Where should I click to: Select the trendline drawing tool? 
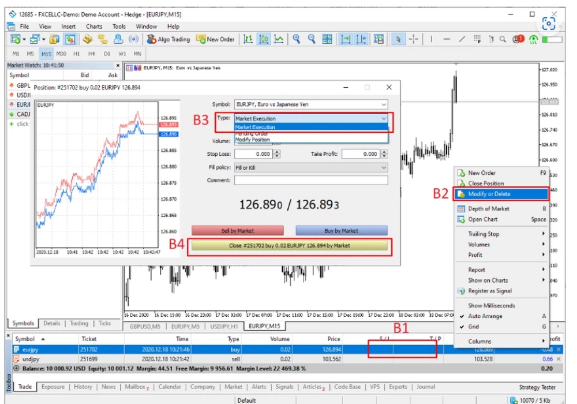[462, 39]
